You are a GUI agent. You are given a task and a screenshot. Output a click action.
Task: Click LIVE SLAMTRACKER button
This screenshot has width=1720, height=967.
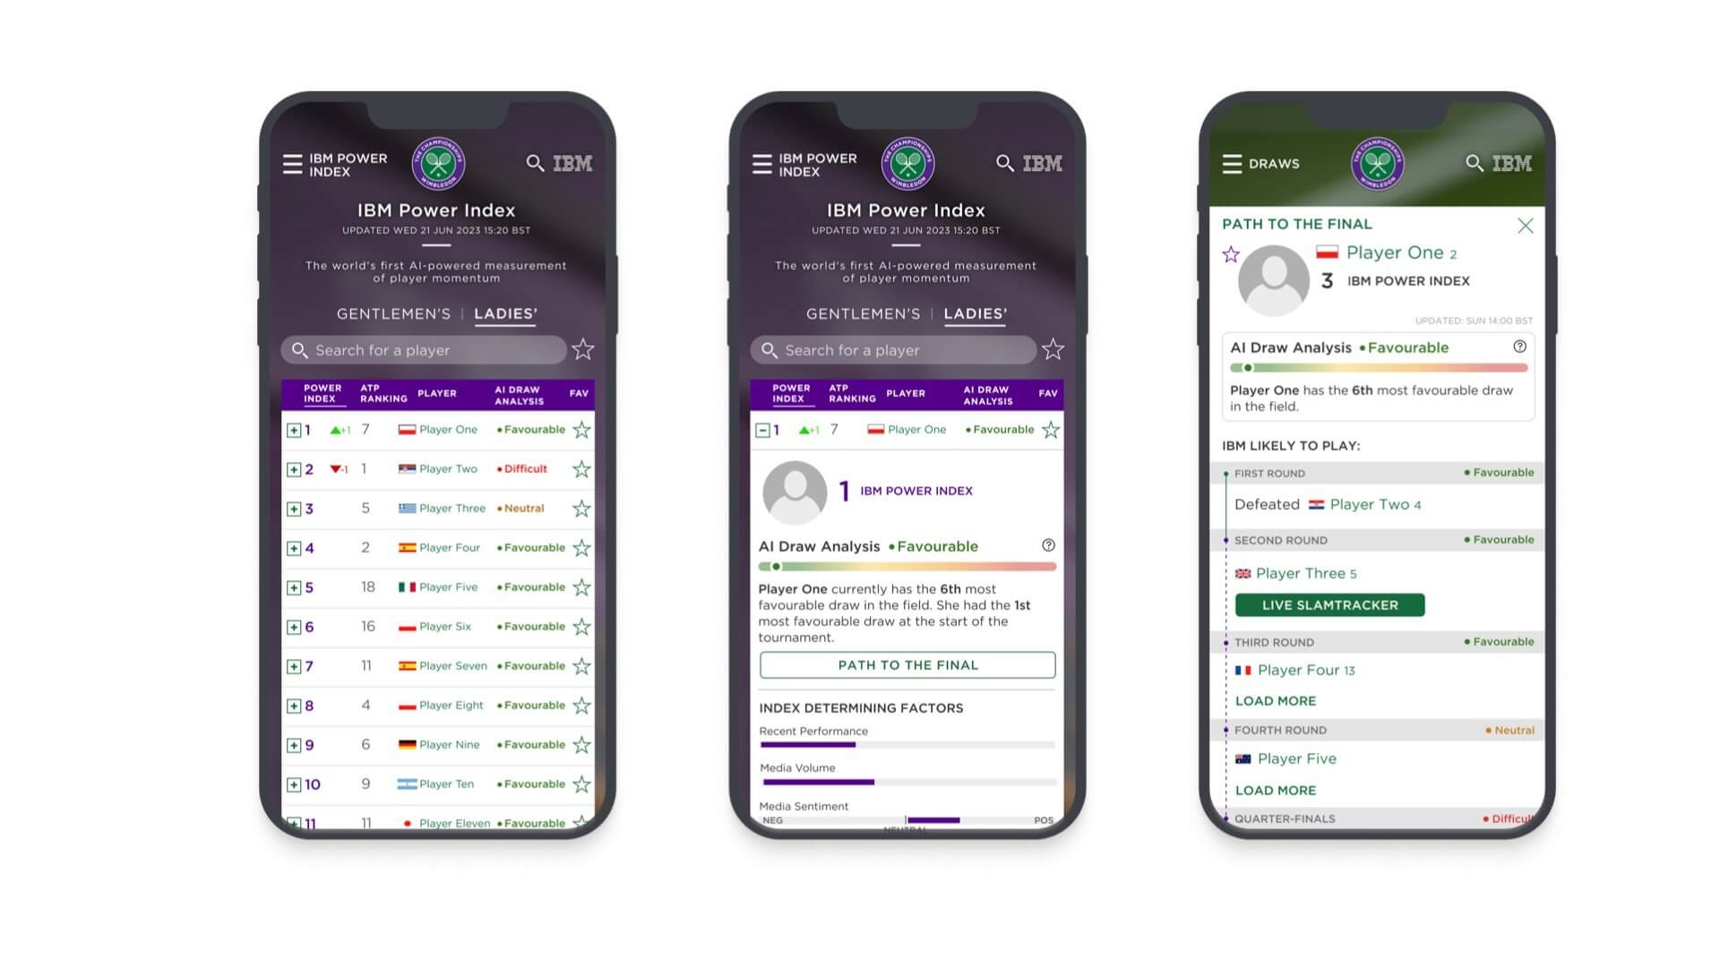pyautogui.click(x=1329, y=604)
